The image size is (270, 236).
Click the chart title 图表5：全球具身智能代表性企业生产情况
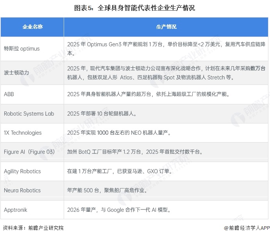[134, 8]
